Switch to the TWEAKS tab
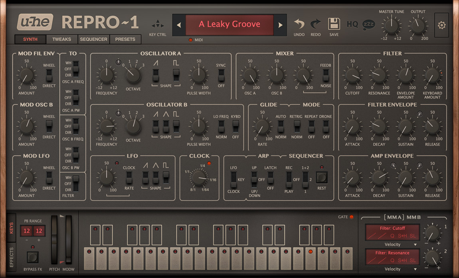 (x=61, y=39)
